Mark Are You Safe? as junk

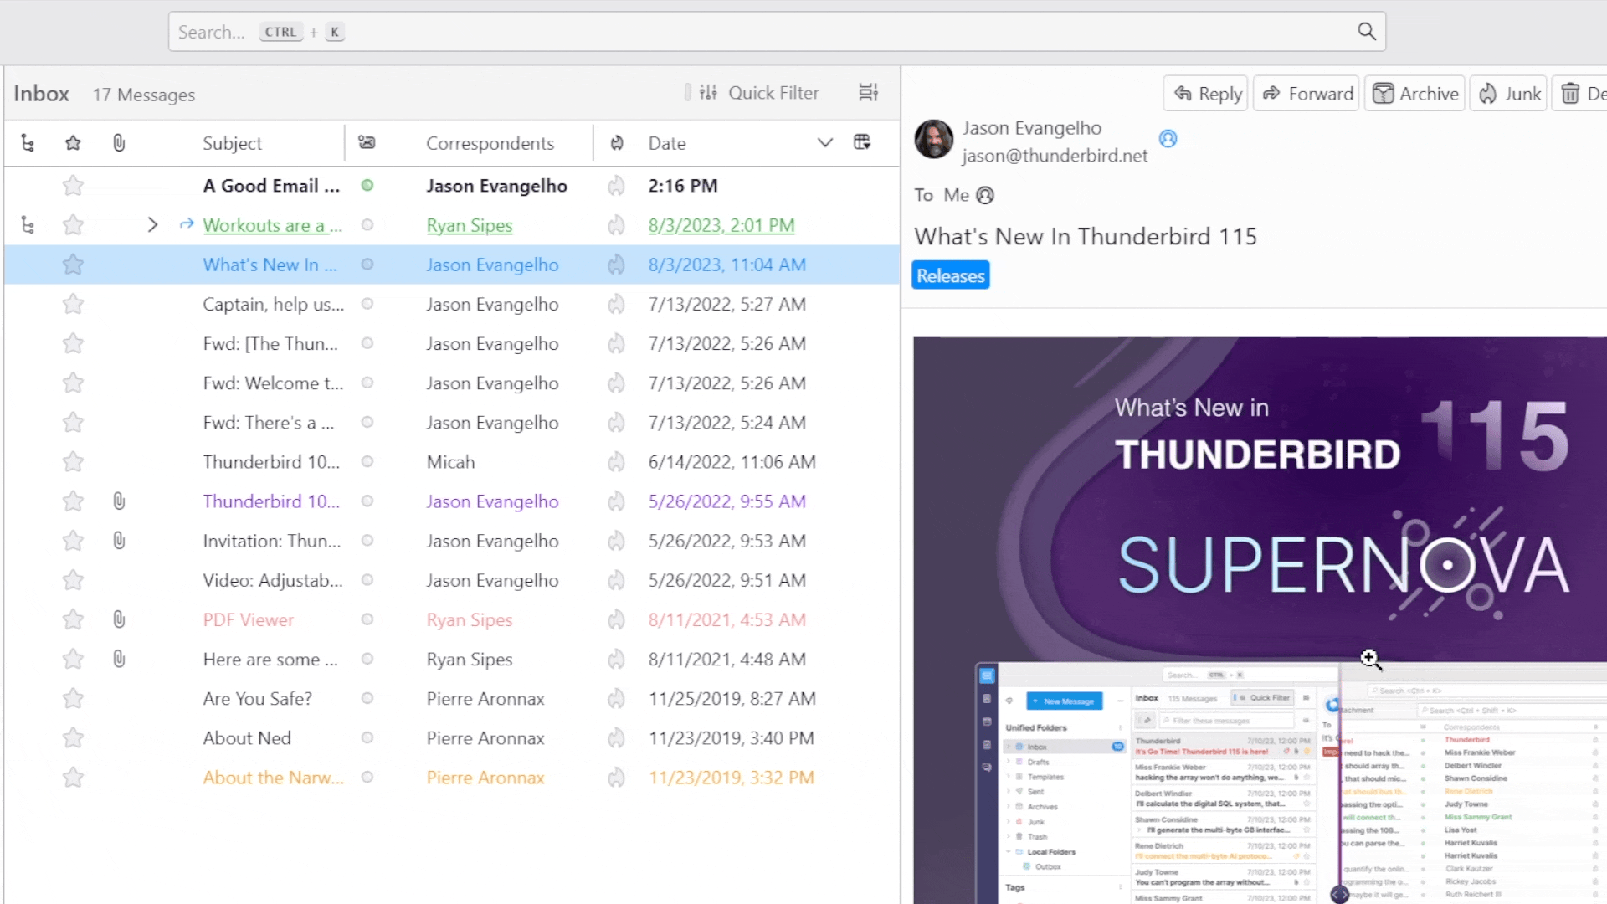tap(617, 699)
